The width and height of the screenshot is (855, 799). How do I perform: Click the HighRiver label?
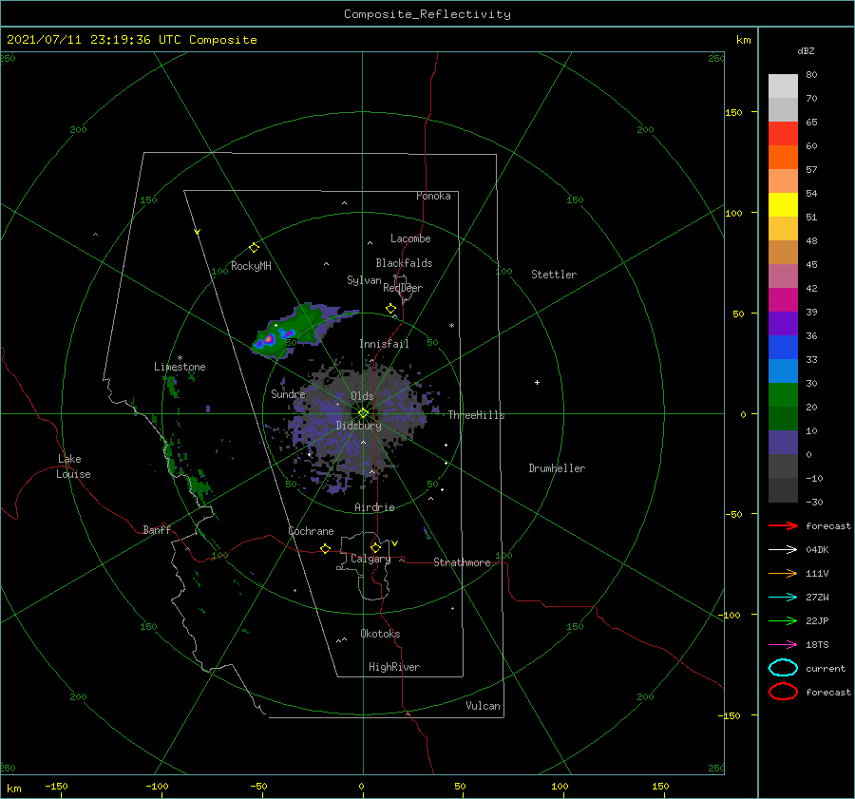tap(394, 667)
